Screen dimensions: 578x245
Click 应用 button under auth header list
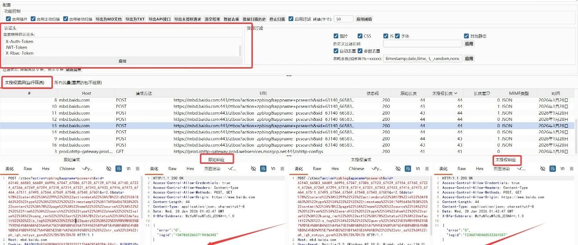[122, 60]
